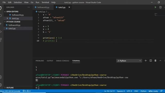This screenshot has width=165, height=93.
Task: Open the Extensions activity bar icon
Action: (1, 40)
